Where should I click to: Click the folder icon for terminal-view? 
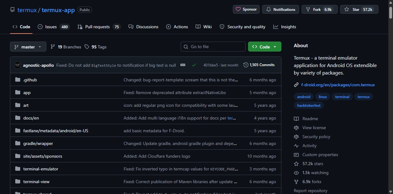click(x=18, y=182)
